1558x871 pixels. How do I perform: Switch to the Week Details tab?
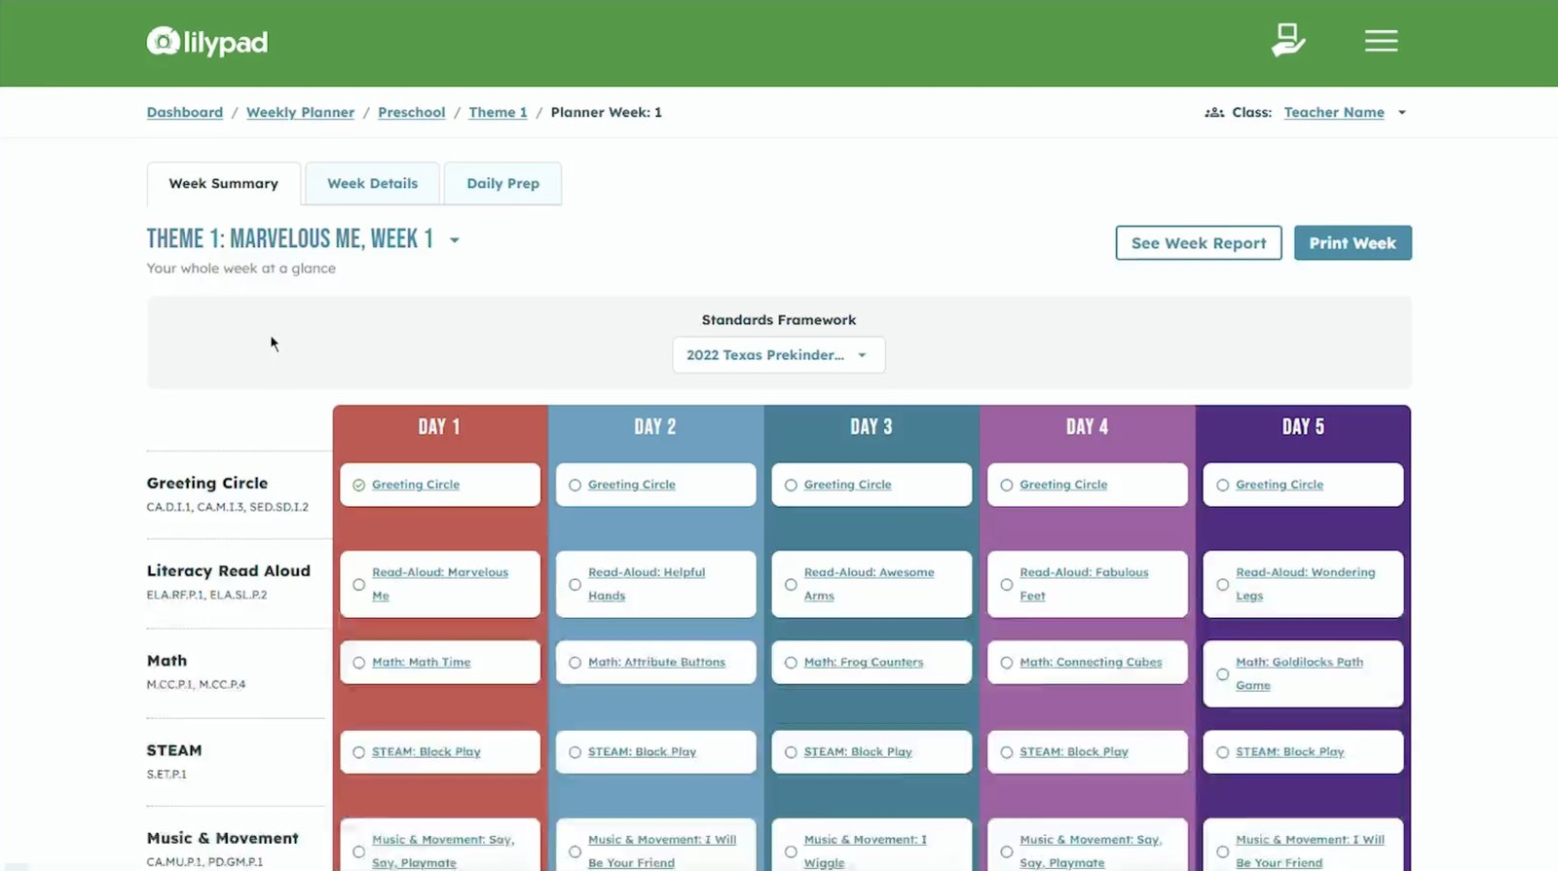(373, 183)
